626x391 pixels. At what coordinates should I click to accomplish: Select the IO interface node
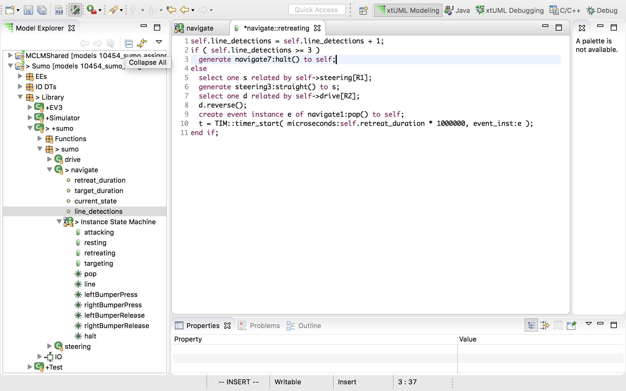[58, 357]
